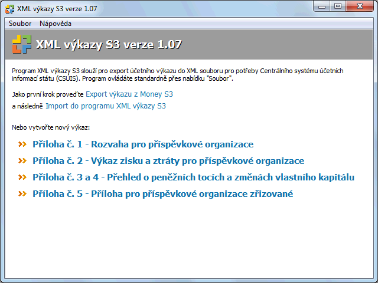The width and height of the screenshot is (378, 283).
Task: Click the orange arrows beside Příloha č. 1
Action: point(23,144)
